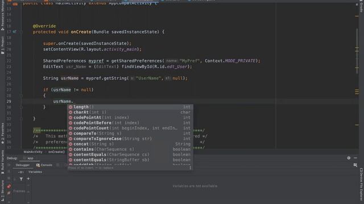Click the mypref variable on line 22
The width and height of the screenshot is (364, 204).
[96, 61]
